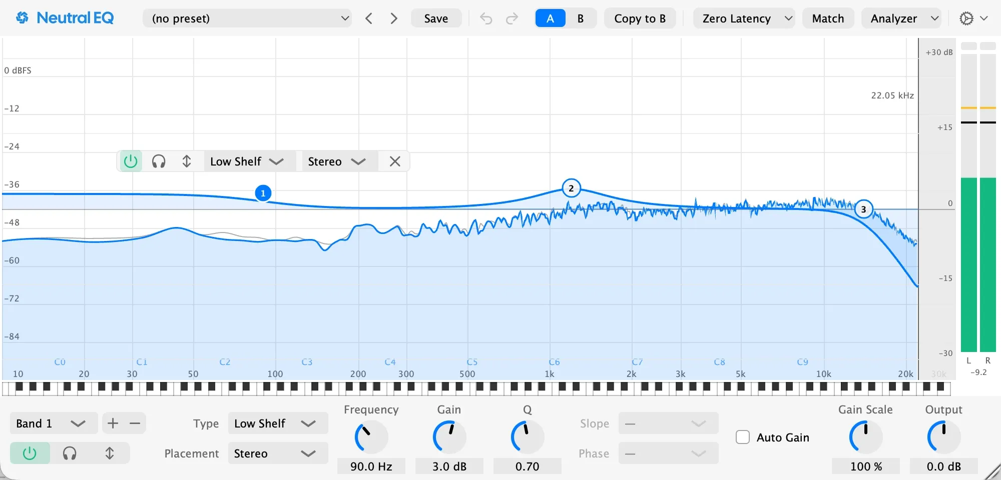Click the Gain knob for Band 1
Screen dimensions: 1001x480
[x=449, y=437]
